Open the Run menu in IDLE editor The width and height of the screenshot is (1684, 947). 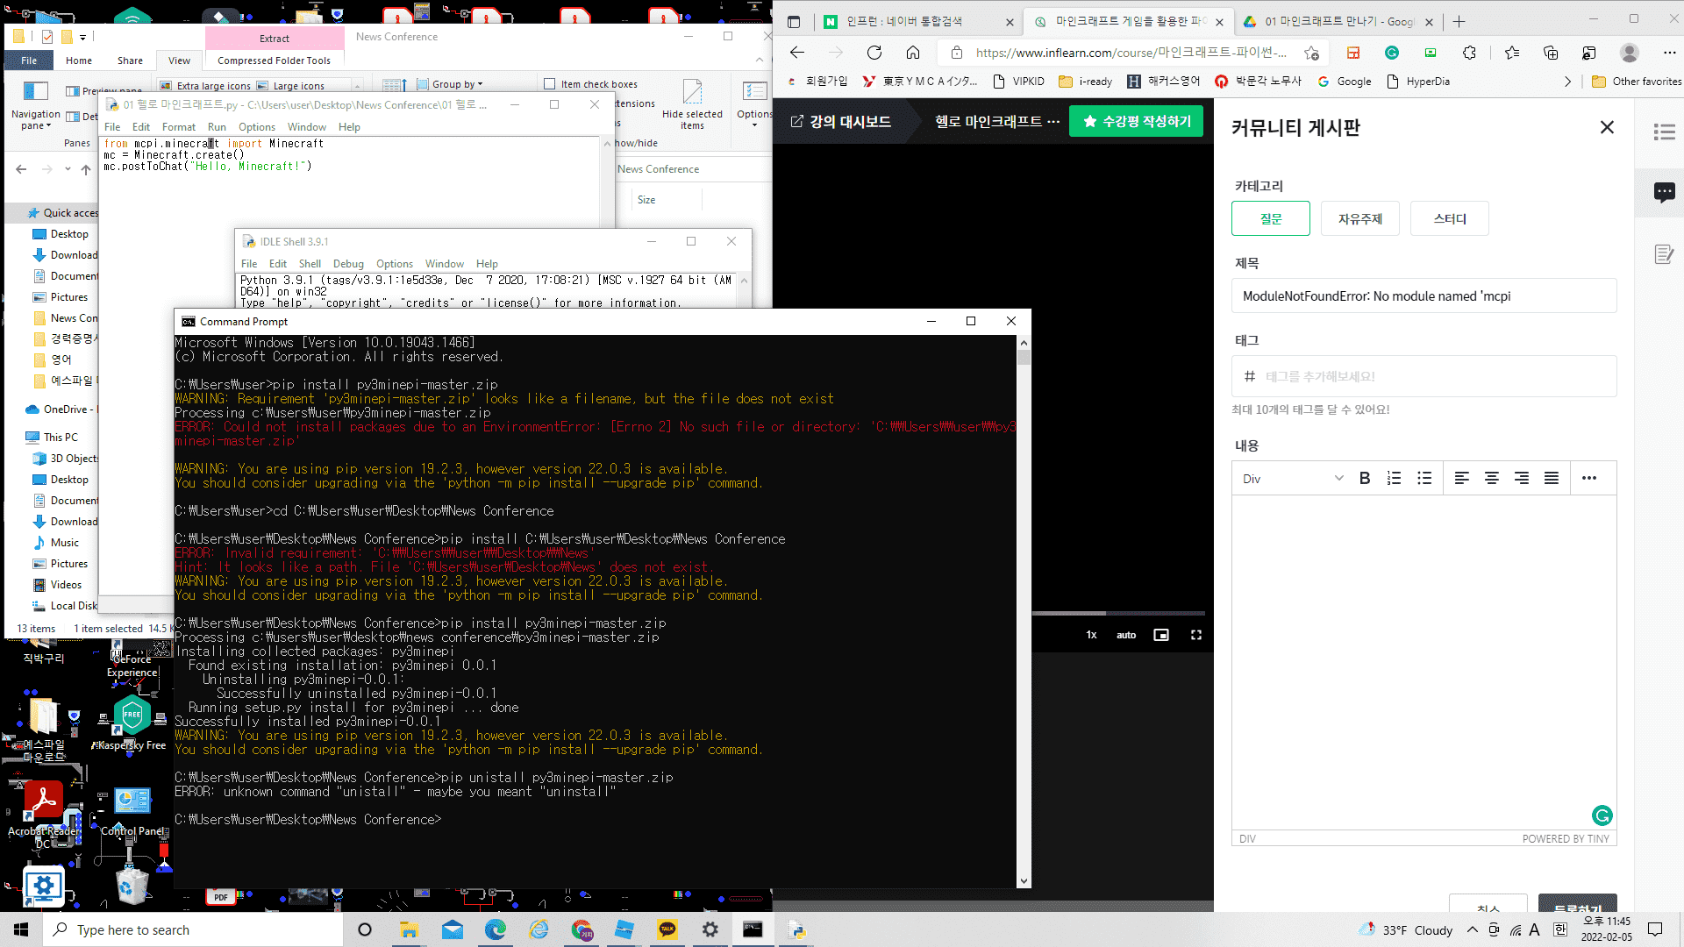[217, 127]
